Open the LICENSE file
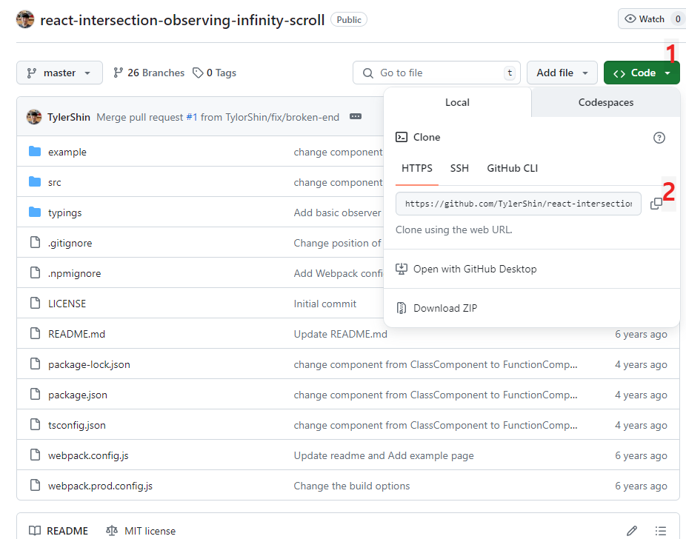This screenshot has height=539, width=686. click(x=67, y=304)
